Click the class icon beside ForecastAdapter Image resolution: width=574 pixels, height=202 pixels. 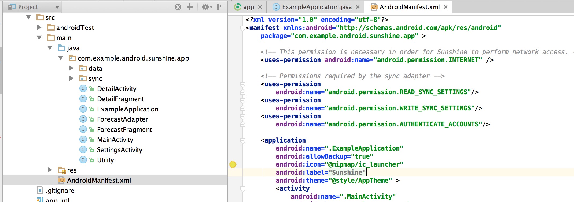83,119
